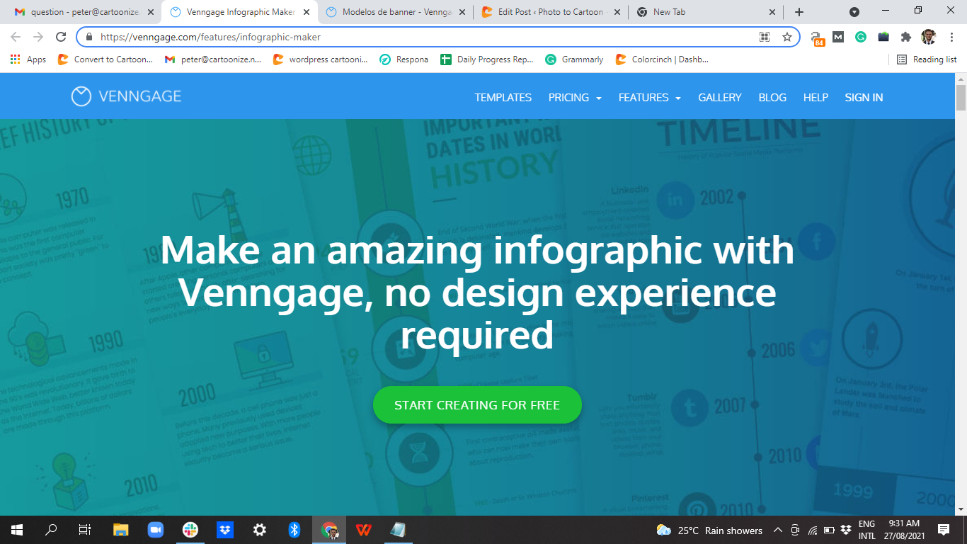Viewport: 967px width, 544px height.
Task: View site info via padlock icon
Action: (x=89, y=37)
